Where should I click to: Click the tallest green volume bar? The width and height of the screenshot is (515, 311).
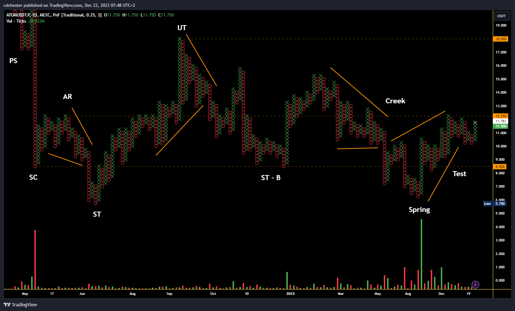pos(421,254)
